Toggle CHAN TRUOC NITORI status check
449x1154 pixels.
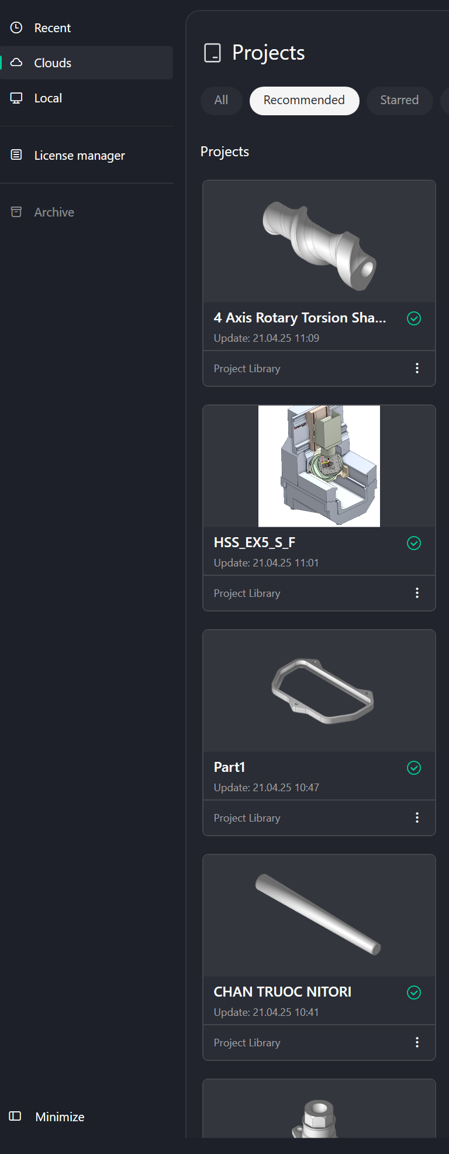point(414,992)
